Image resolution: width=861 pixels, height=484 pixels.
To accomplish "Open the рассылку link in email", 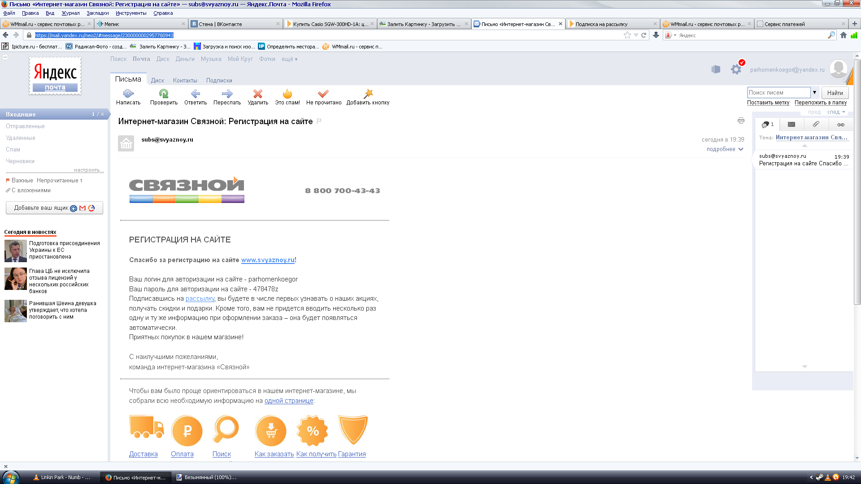I will click(200, 298).
